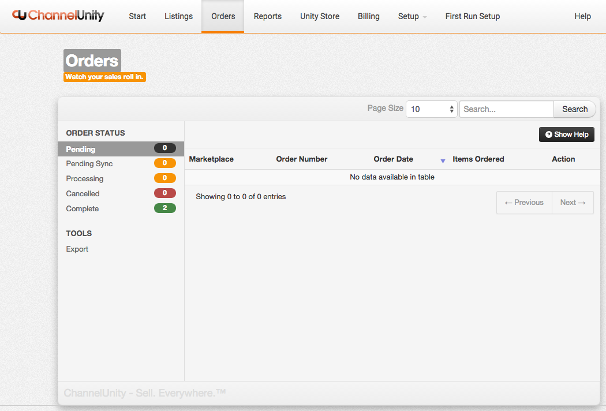Go to Next page of results
The width and height of the screenshot is (606, 411).
573,203
